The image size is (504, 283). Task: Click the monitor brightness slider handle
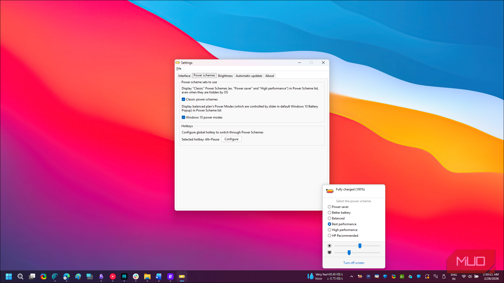click(x=349, y=253)
